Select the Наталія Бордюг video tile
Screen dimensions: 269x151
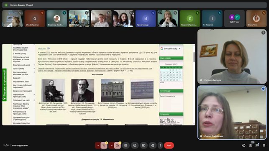click(x=232, y=56)
